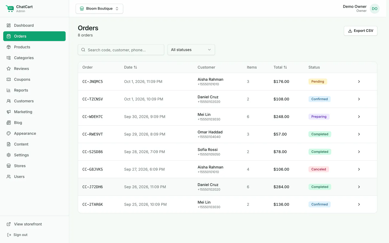Click order code CC-2TAR6K
Screen dimensions: 389x243
pos(93,204)
